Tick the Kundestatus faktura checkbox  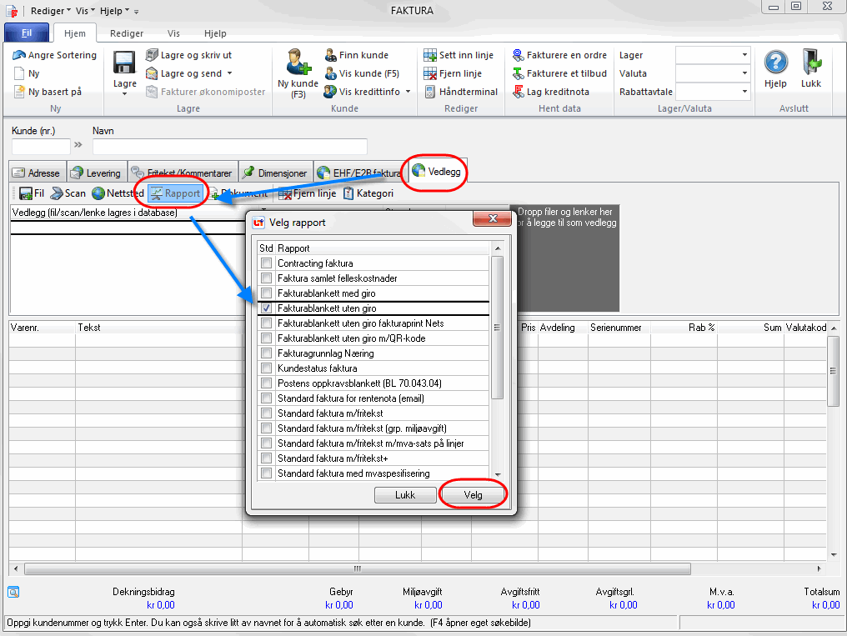pos(266,368)
